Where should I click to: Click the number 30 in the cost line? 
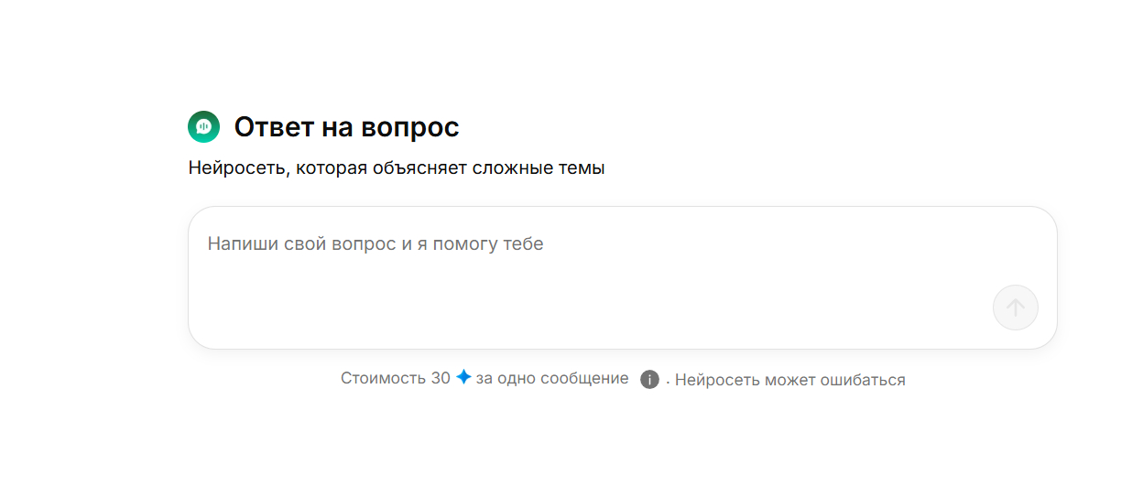(441, 378)
